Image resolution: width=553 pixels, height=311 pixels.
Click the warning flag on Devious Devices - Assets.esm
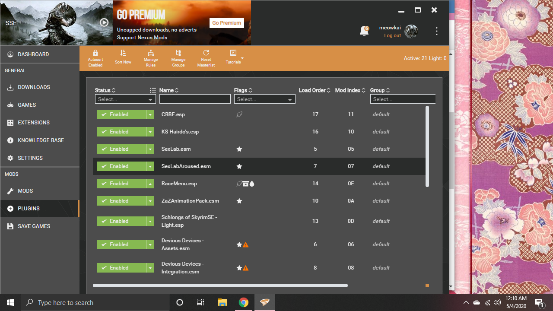click(x=245, y=244)
